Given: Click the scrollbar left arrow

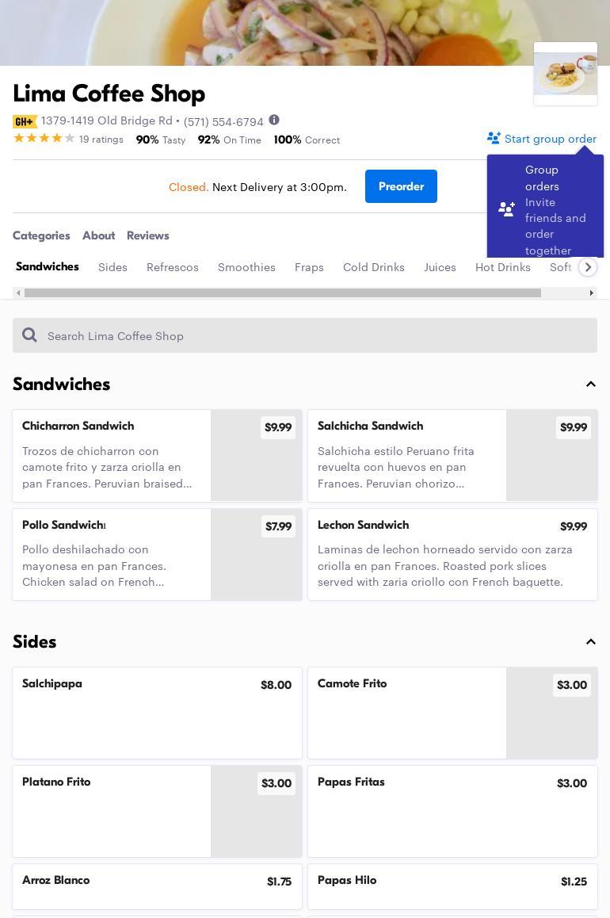Looking at the screenshot, I should [19, 293].
